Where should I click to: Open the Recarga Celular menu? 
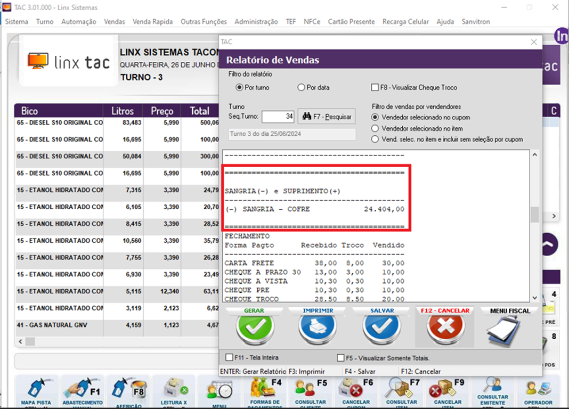(405, 22)
